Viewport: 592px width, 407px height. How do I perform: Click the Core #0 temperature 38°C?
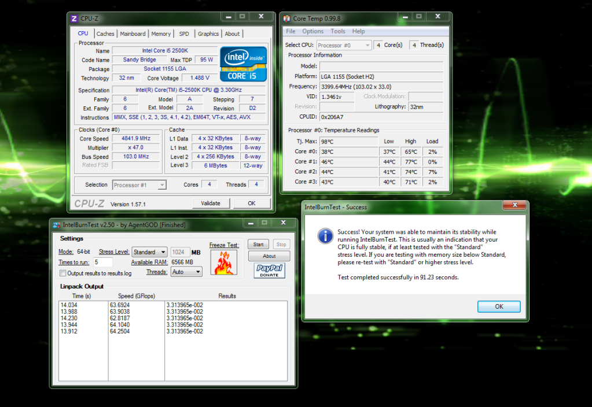(348, 151)
